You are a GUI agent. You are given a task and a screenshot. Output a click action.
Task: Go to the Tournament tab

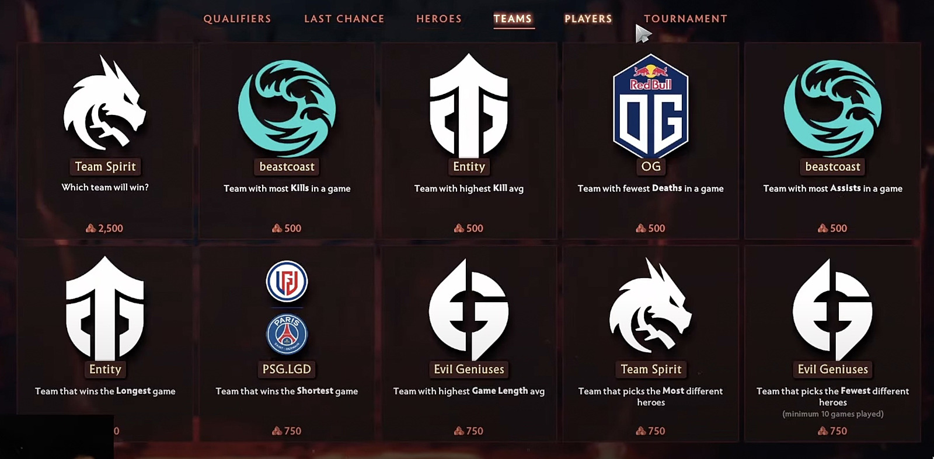pyautogui.click(x=686, y=19)
